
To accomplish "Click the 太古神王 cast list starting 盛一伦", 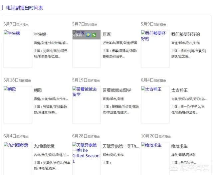I will click(188, 109).
